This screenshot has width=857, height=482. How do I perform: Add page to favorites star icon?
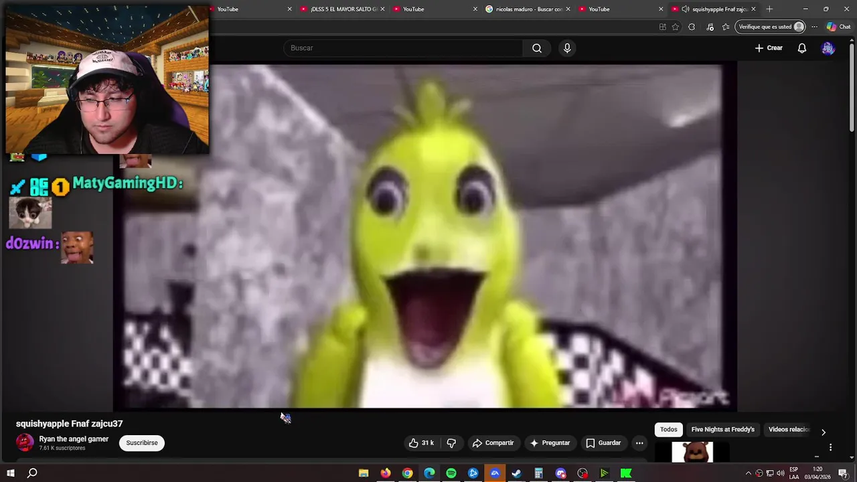(676, 27)
